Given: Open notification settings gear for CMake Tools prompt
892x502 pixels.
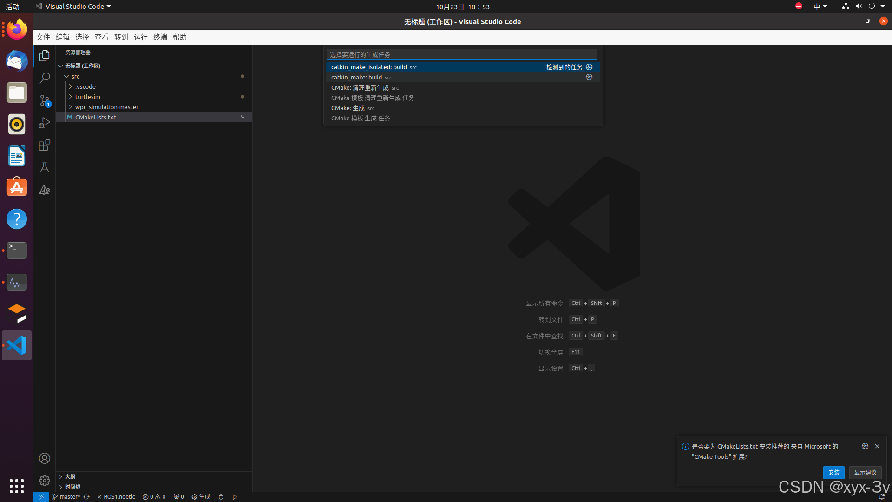Looking at the screenshot, I should click(x=865, y=446).
